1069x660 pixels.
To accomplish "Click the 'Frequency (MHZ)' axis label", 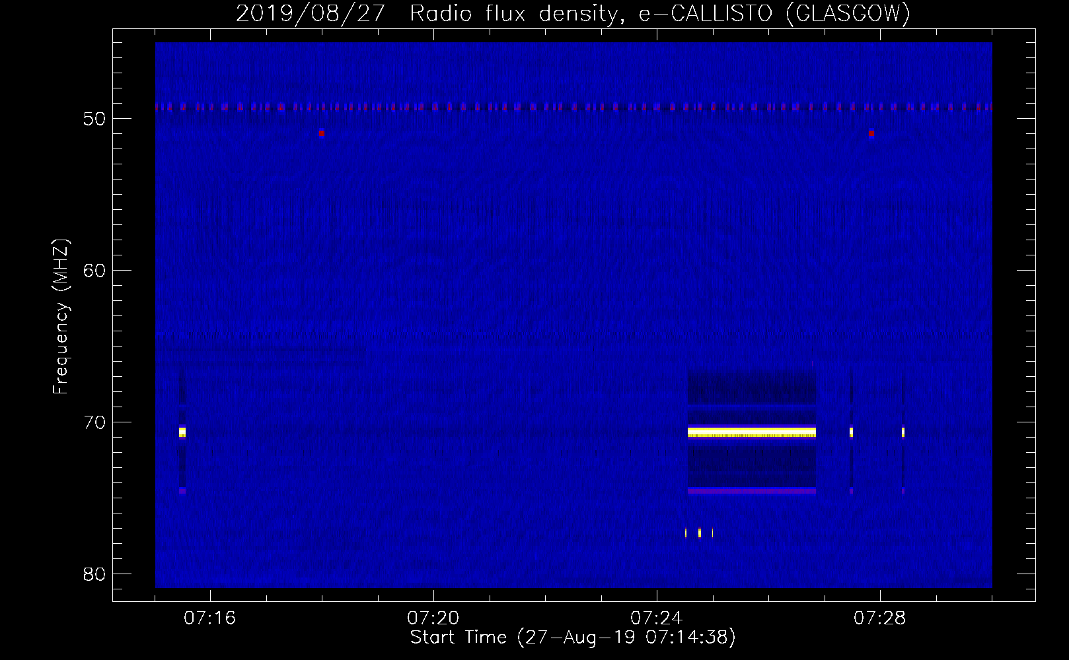I will [x=61, y=317].
